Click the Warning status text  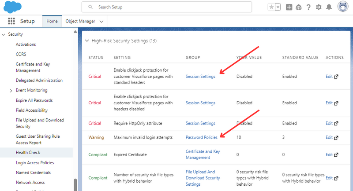(x=96, y=137)
